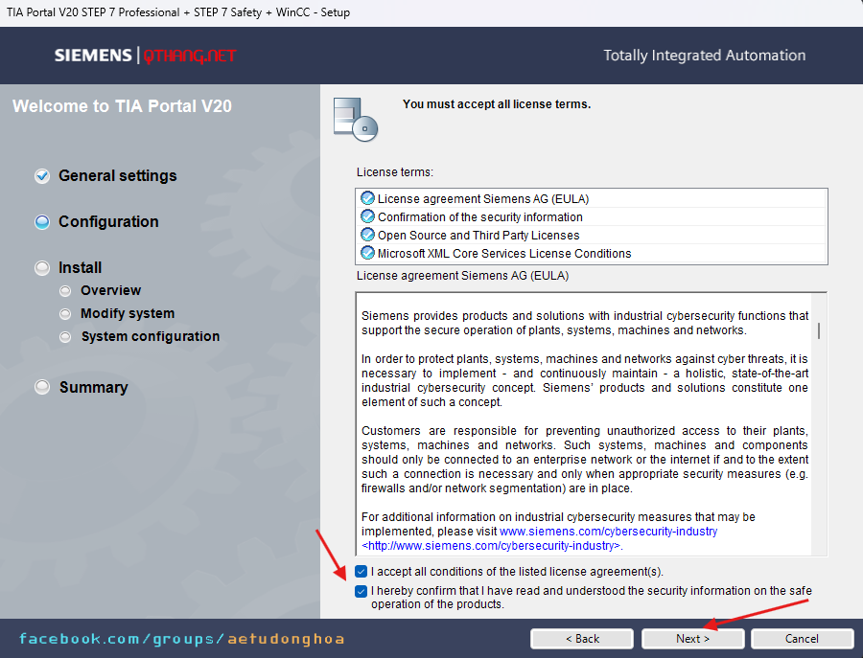
Task: Click the icon beside License agreement Siemens AG (EULA)
Action: pyautogui.click(x=367, y=198)
